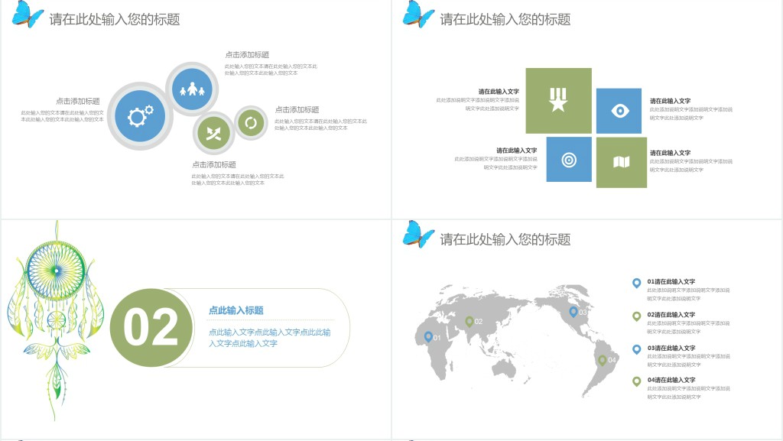This screenshot has width=783, height=441.
Task: Click the butterfly logo on the world map slide
Action: [x=418, y=234]
